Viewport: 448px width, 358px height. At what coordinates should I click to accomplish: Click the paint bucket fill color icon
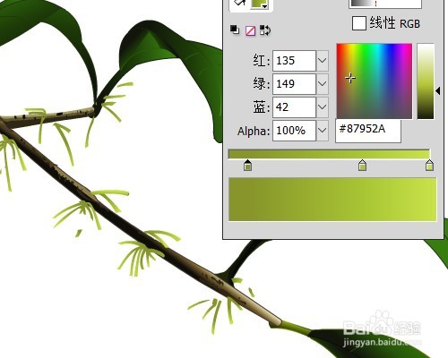(240, 3)
